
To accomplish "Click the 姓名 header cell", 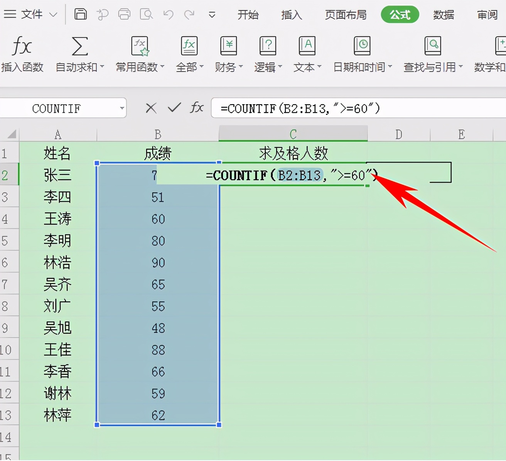I will tap(57, 153).
